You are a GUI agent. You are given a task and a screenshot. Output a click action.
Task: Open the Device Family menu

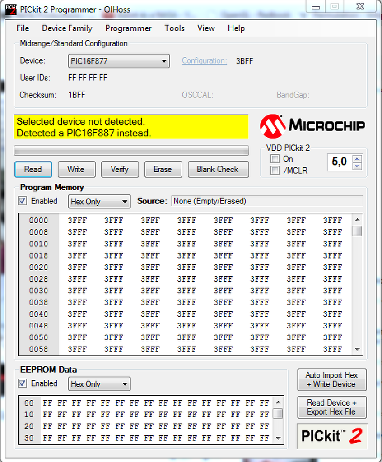[67, 28]
